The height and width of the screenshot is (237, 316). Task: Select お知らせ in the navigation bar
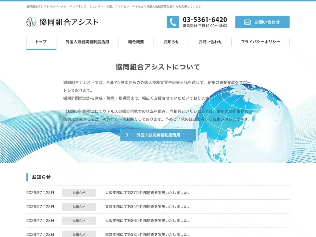(171, 42)
